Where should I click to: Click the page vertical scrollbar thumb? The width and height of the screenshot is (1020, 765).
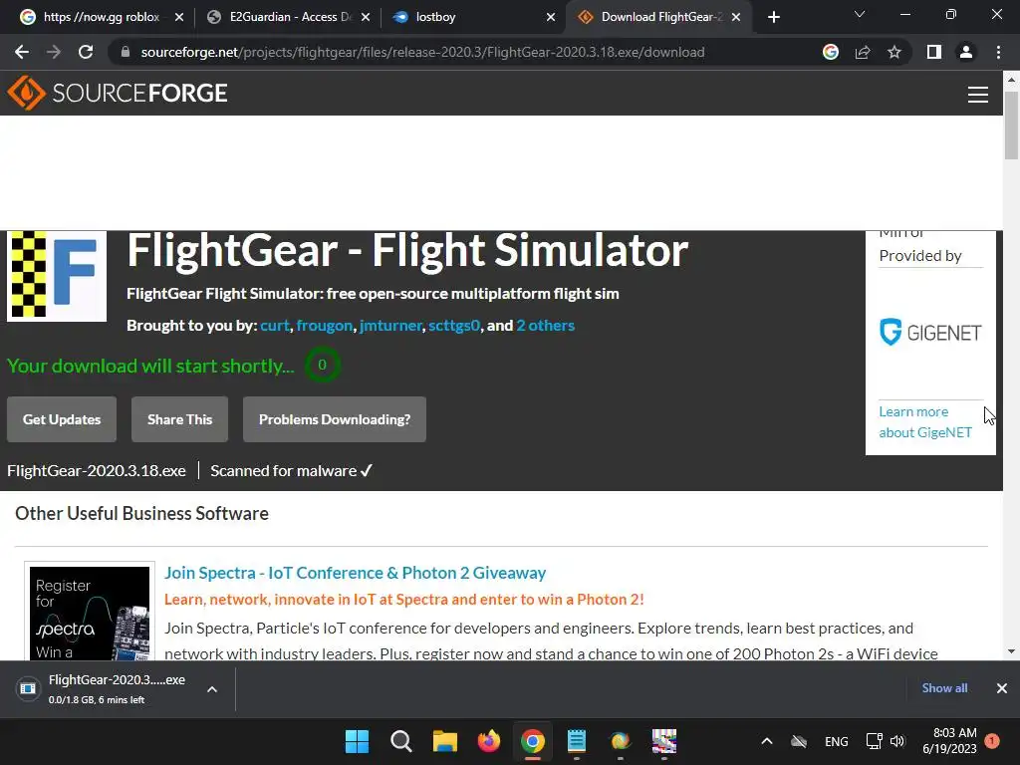click(x=1011, y=125)
